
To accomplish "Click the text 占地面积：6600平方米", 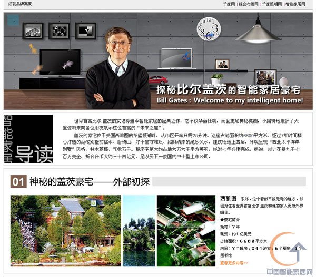I will pos(243,241).
